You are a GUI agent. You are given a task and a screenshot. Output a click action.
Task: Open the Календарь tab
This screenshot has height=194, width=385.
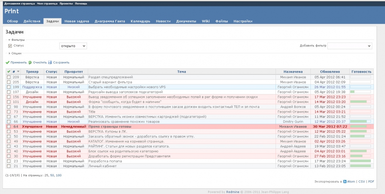click(140, 21)
